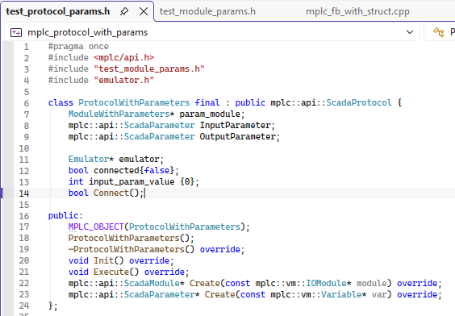
Task: Click the "emulator.h" include string
Action: click(124, 80)
